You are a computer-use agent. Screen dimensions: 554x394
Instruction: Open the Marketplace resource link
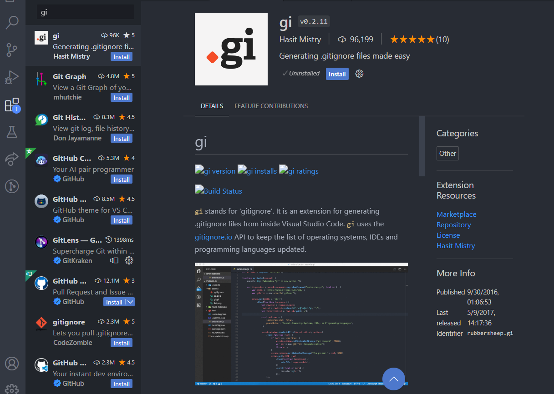456,214
